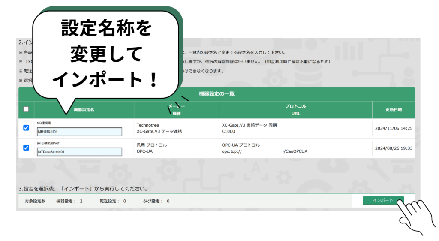439x241 pixels.
Task: Click the MB連携用01 name input field
Action: click(x=79, y=132)
